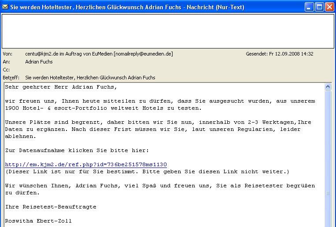This screenshot has height=227, width=336.
Task: Click the signature name Roswitha Ebert-Zoll
Action: click(38, 221)
